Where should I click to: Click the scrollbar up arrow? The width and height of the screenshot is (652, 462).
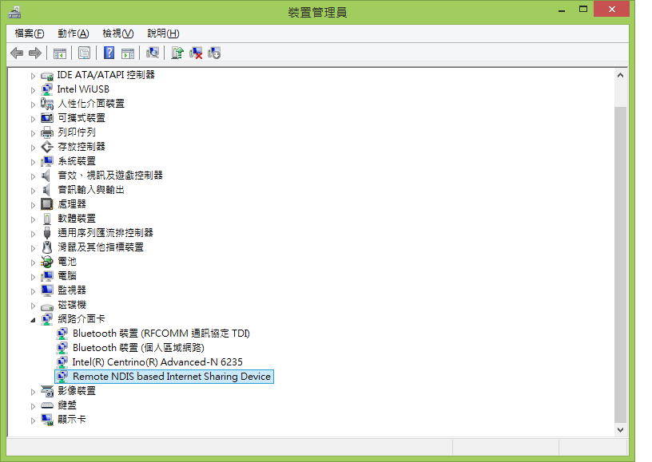tap(620, 75)
